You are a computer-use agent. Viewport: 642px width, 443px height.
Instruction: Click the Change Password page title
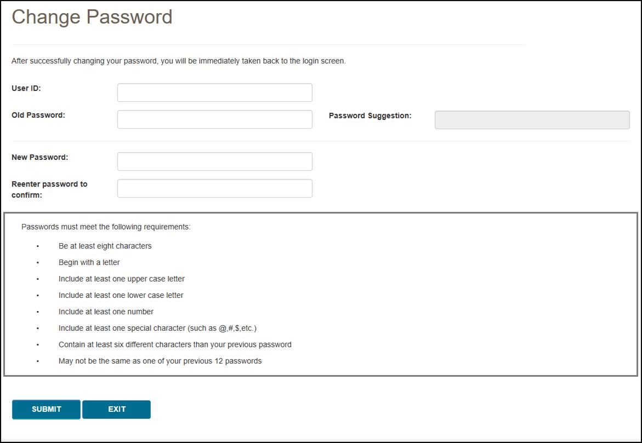(x=92, y=17)
